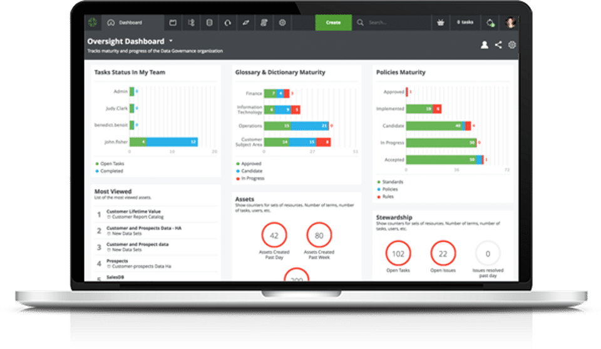Click the green Collibra logo icon

coord(93,23)
